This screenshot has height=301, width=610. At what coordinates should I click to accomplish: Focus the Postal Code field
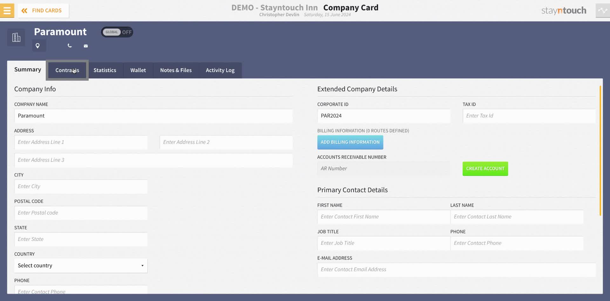pos(81,213)
